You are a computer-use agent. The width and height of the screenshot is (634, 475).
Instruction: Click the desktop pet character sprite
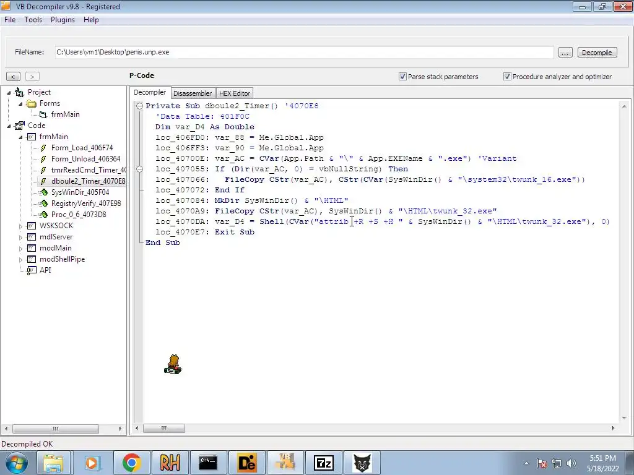(173, 364)
